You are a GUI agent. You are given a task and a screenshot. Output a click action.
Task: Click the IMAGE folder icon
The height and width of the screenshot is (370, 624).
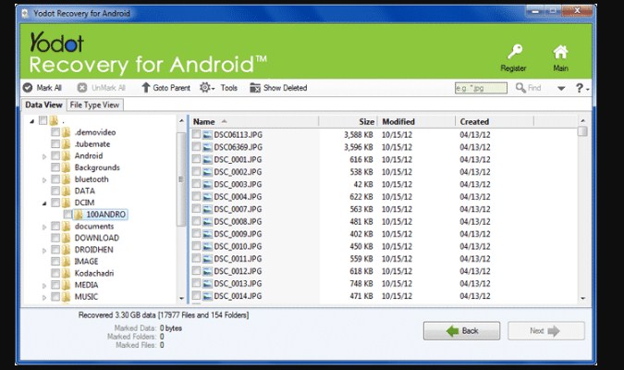(x=66, y=262)
